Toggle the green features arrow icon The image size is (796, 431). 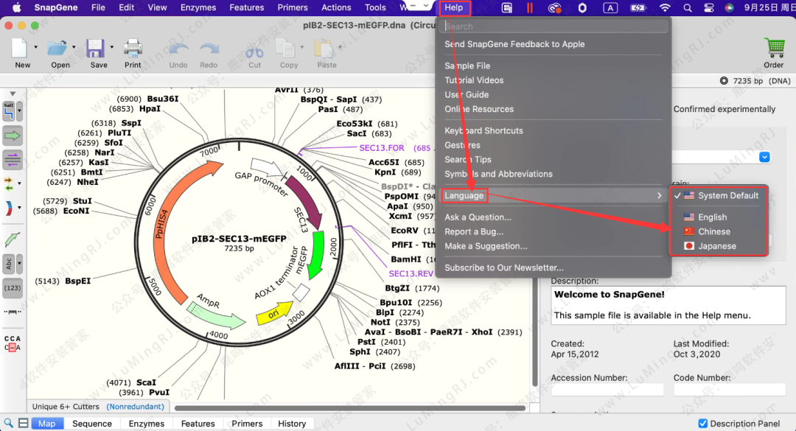click(13, 136)
